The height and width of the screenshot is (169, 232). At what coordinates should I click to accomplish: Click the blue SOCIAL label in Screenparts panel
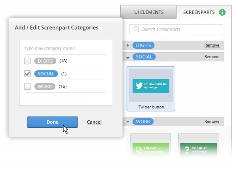tap(144, 57)
